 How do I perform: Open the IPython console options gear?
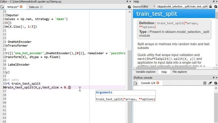click(216, 83)
